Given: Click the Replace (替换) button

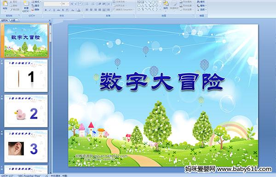Looking at the screenshot, I should pyautogui.click(x=201, y=6).
